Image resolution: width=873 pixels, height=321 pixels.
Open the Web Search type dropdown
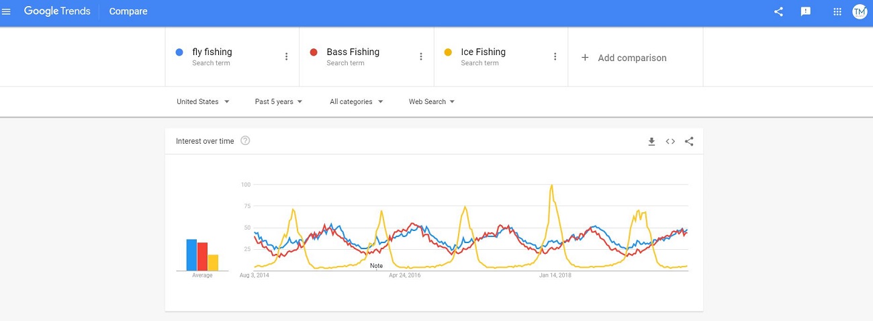[432, 101]
